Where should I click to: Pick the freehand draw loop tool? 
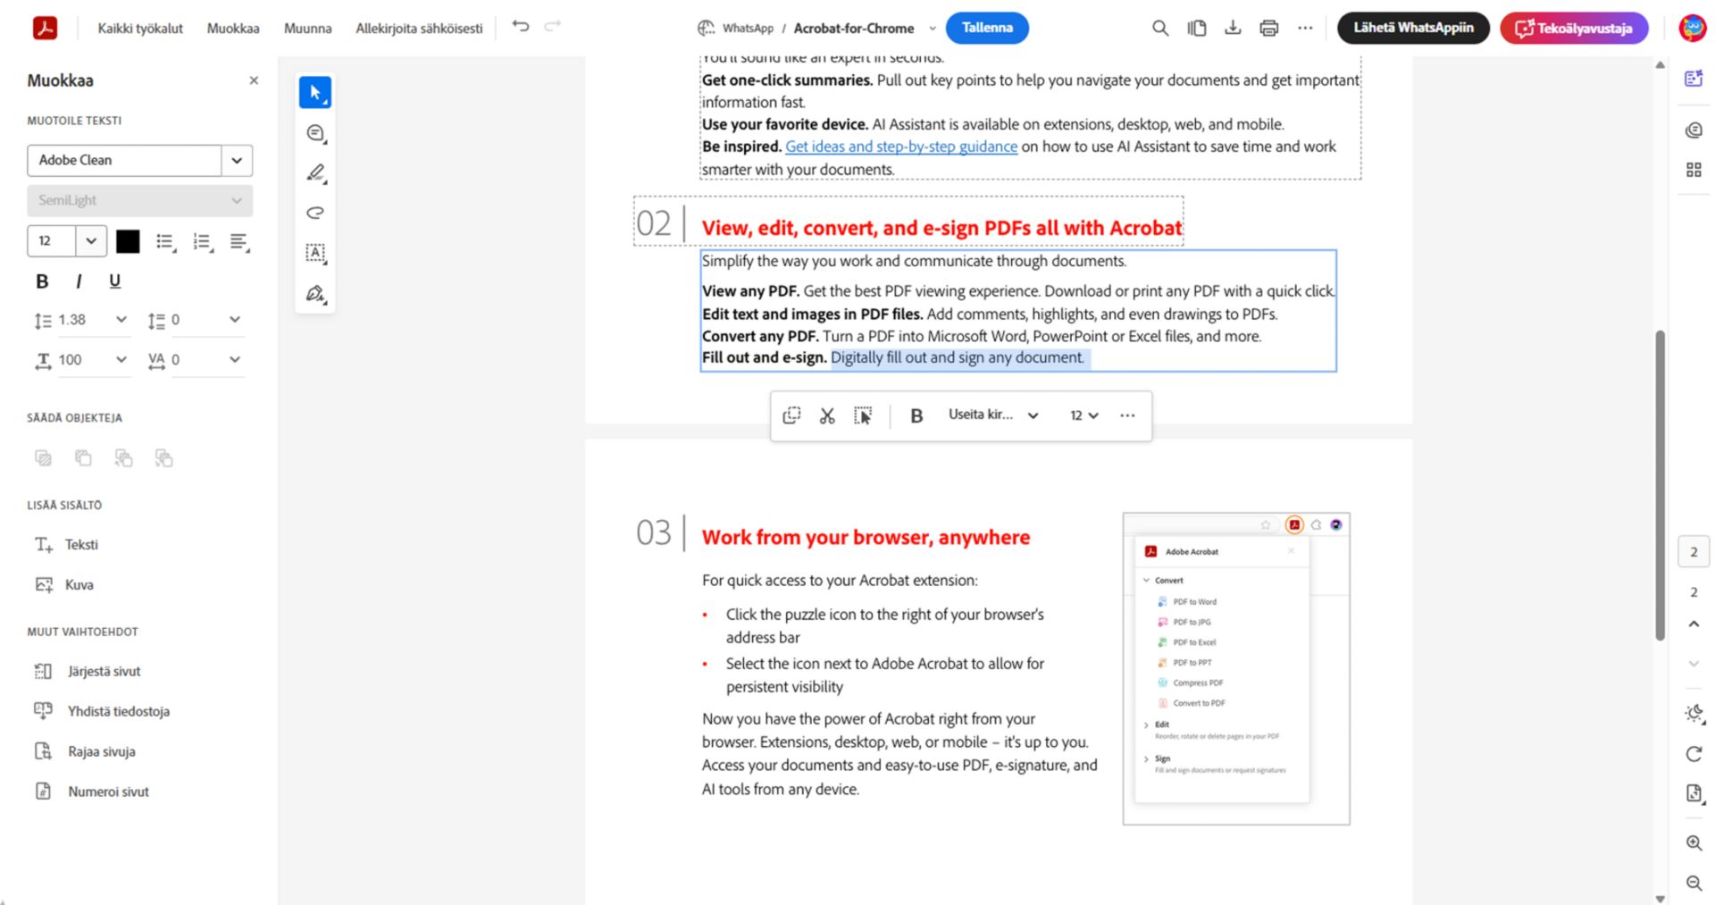315,213
